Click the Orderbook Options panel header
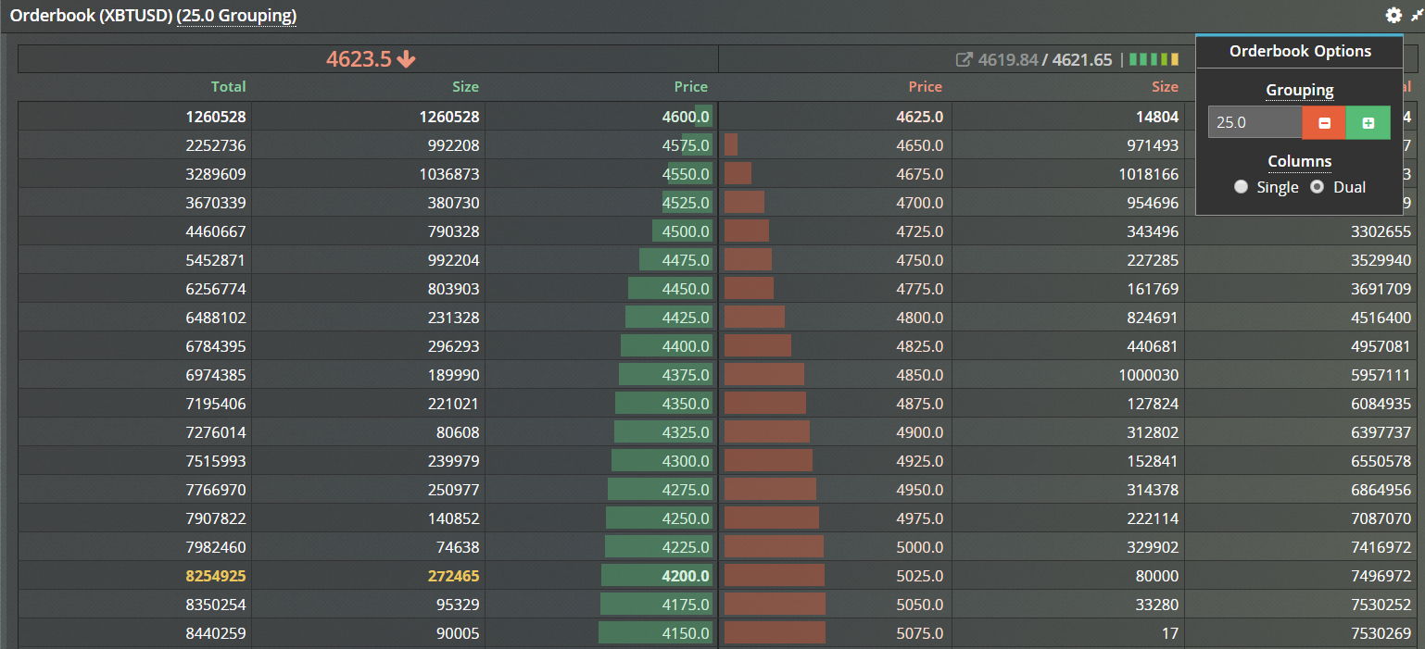 pyautogui.click(x=1299, y=51)
